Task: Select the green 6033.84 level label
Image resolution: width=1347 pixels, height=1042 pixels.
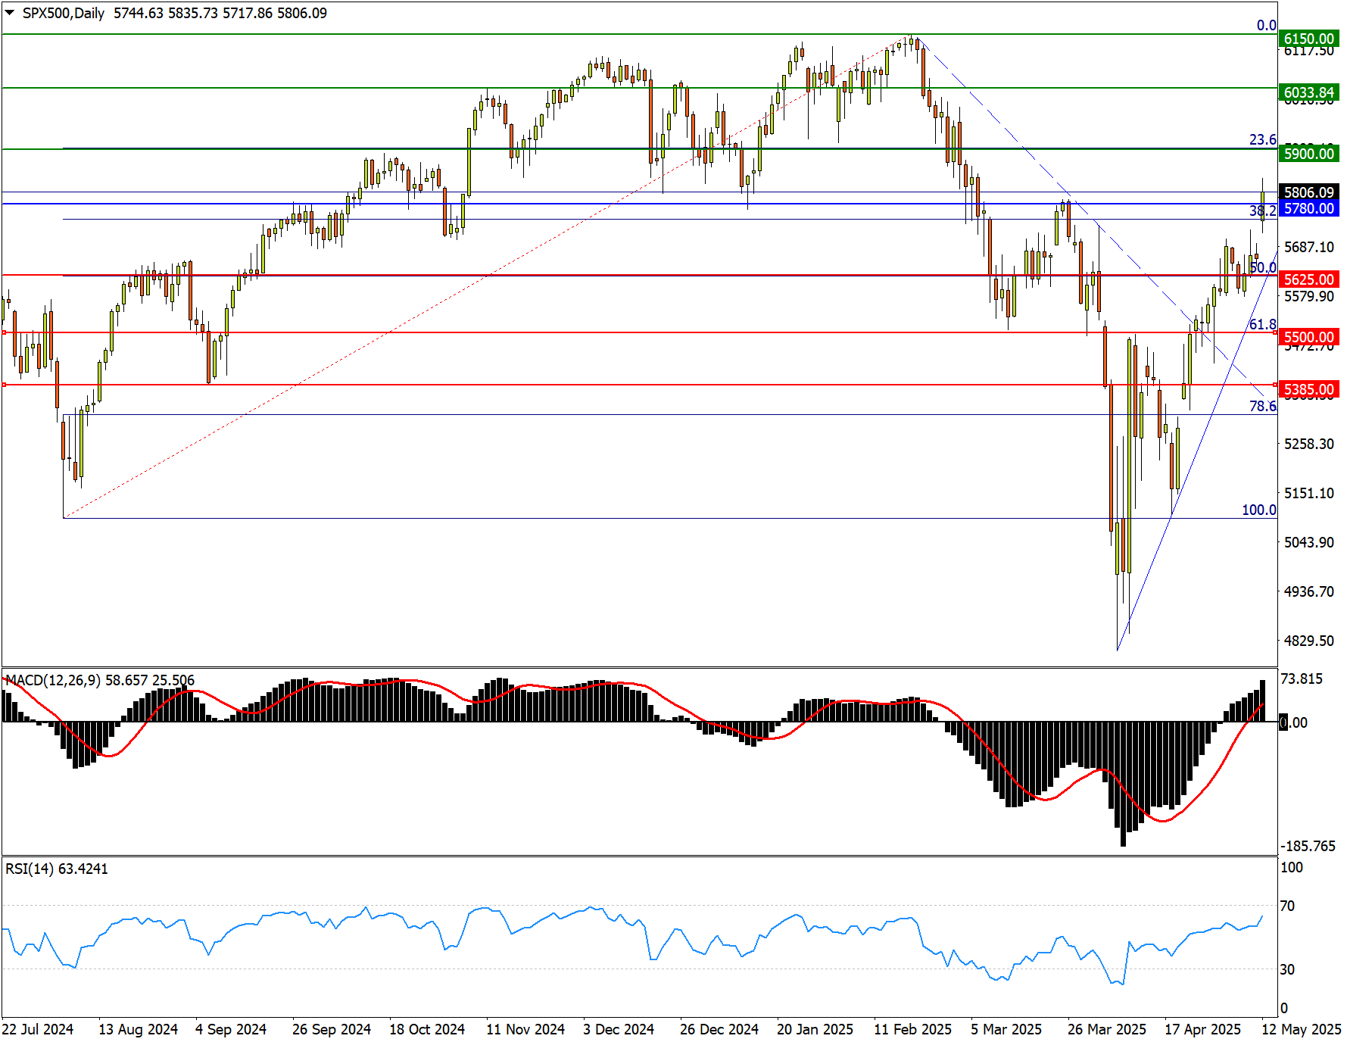Action: (1308, 92)
